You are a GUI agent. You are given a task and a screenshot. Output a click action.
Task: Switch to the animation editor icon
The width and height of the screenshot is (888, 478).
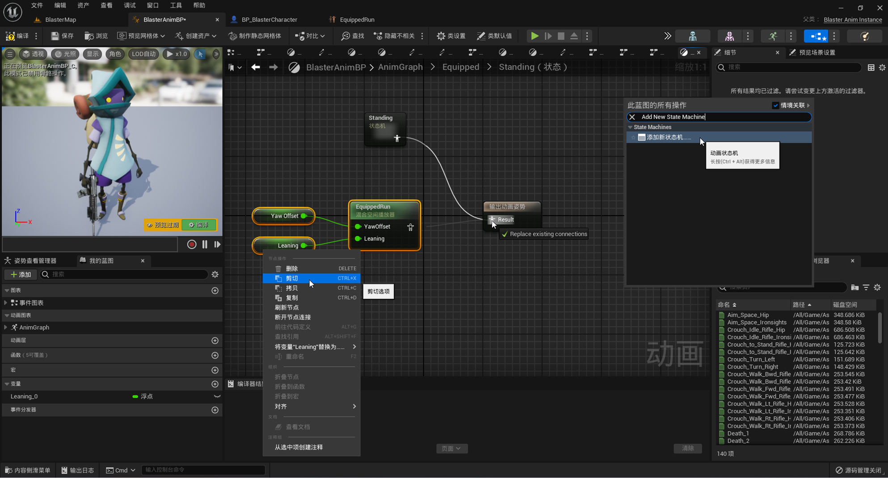773,36
